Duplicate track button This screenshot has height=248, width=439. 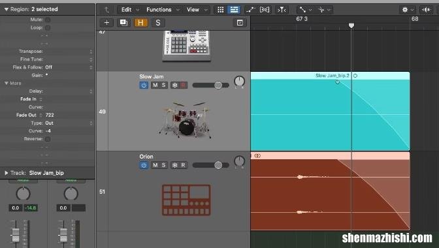click(123, 23)
